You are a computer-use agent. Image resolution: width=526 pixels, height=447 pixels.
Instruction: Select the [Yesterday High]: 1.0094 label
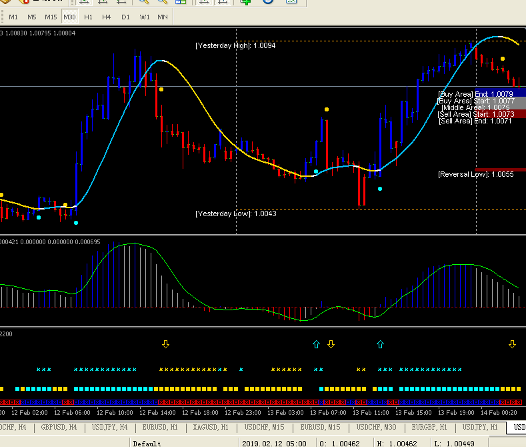(x=235, y=45)
